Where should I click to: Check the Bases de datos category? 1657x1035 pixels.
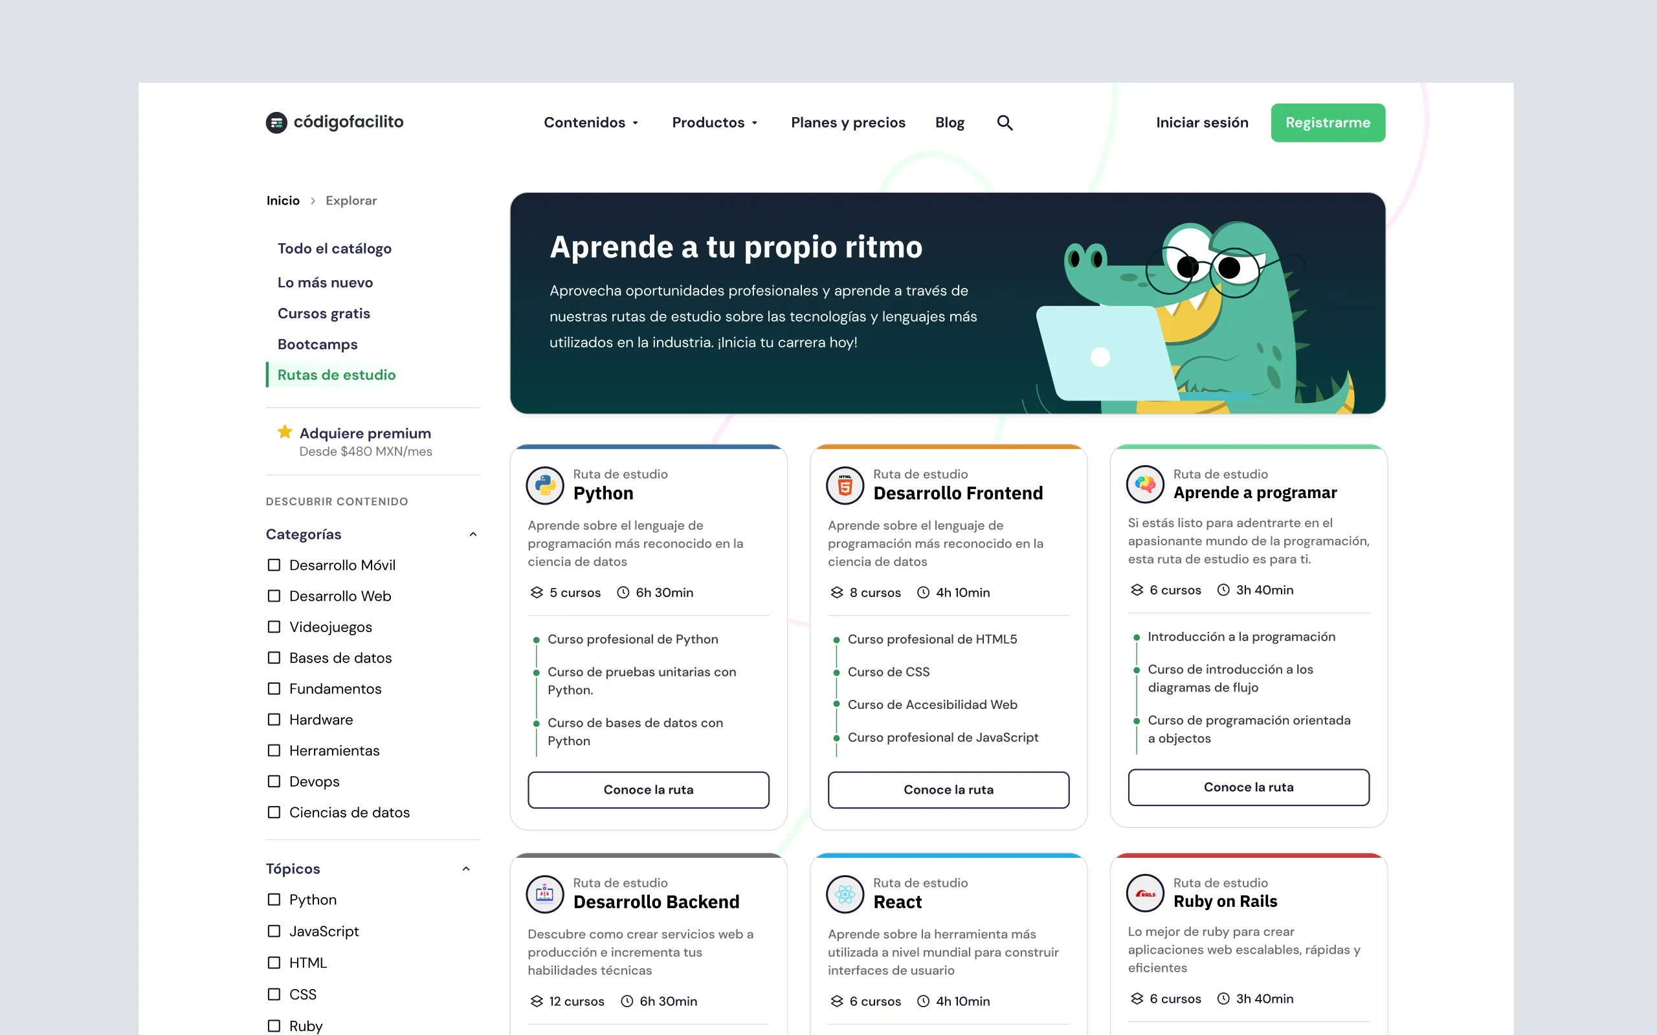click(x=274, y=657)
